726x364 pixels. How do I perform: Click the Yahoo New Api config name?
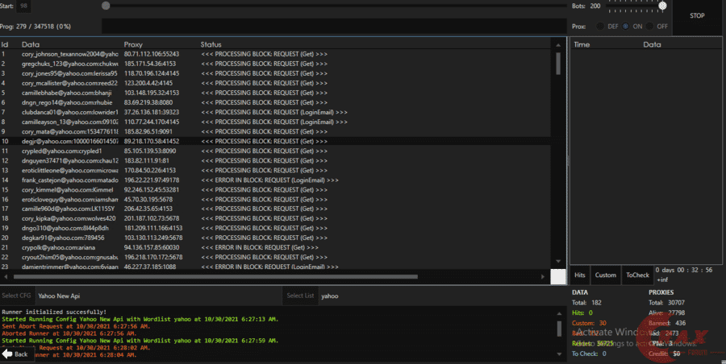59,296
